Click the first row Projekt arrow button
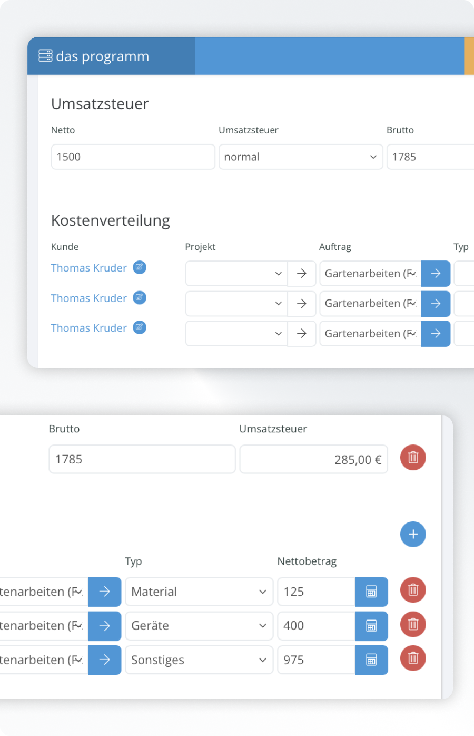This screenshot has height=736, width=474. (302, 274)
